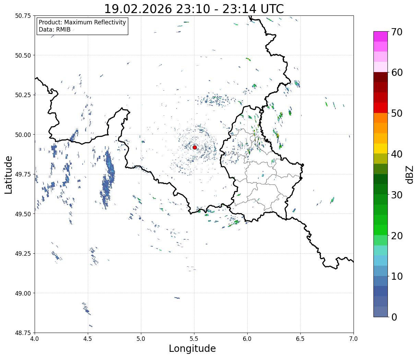Click the yellow colorbar swatch above 40

click(x=381, y=148)
